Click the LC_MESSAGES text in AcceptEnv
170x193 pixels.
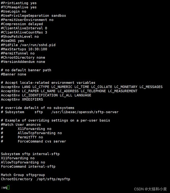(151, 87)
